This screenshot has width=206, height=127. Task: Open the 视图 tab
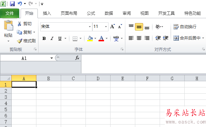pyautogui.click(x=145, y=13)
